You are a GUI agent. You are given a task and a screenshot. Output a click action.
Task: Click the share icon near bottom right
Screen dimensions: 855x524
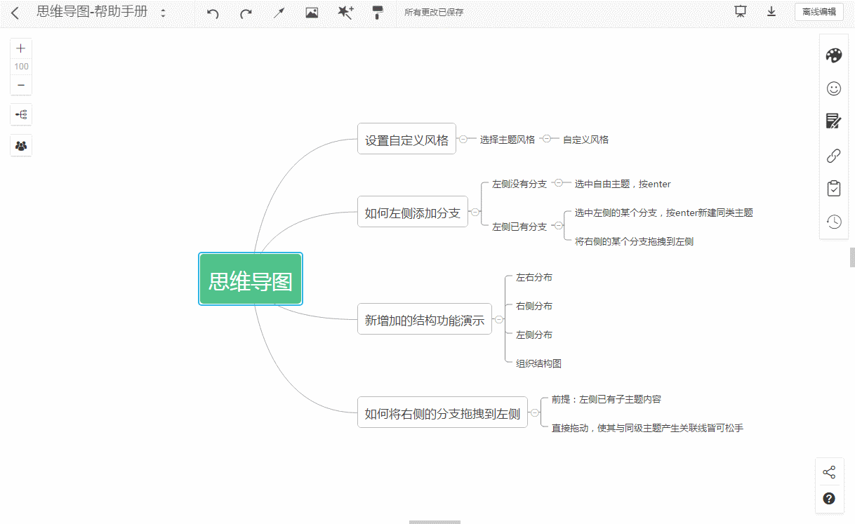(x=830, y=471)
